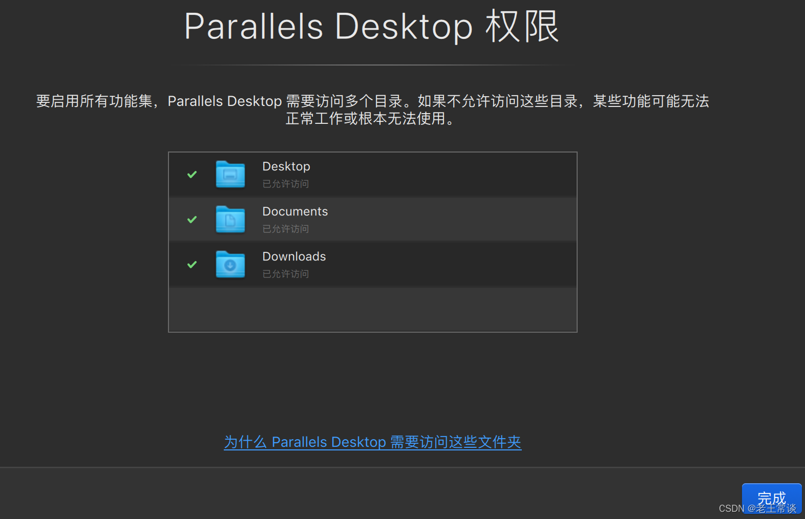The width and height of the screenshot is (805, 519).
Task: Open the '为什么 Parallels Desktop 需要访问这些文件夹' link
Action: coord(373,442)
